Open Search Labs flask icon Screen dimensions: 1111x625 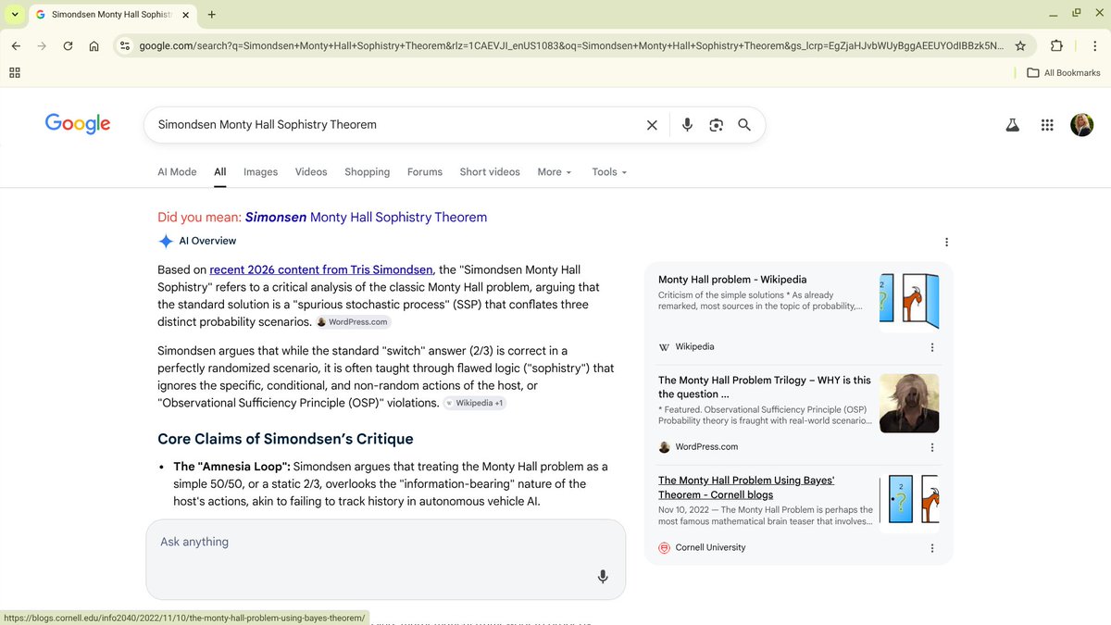[x=1012, y=125]
